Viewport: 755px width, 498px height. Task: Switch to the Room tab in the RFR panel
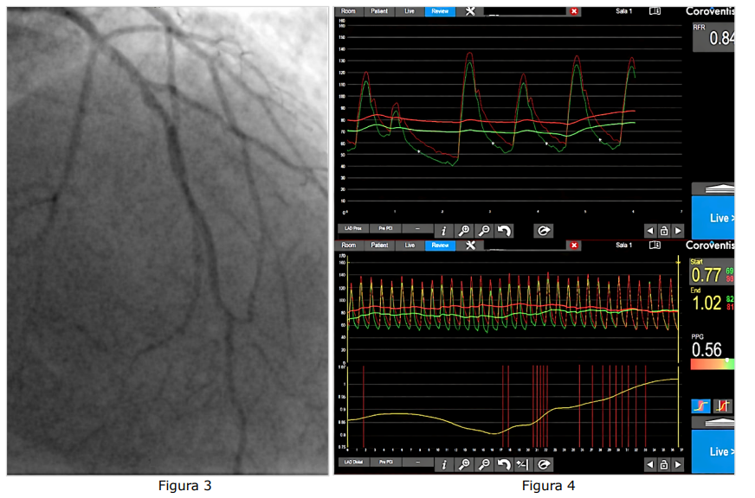(348, 11)
